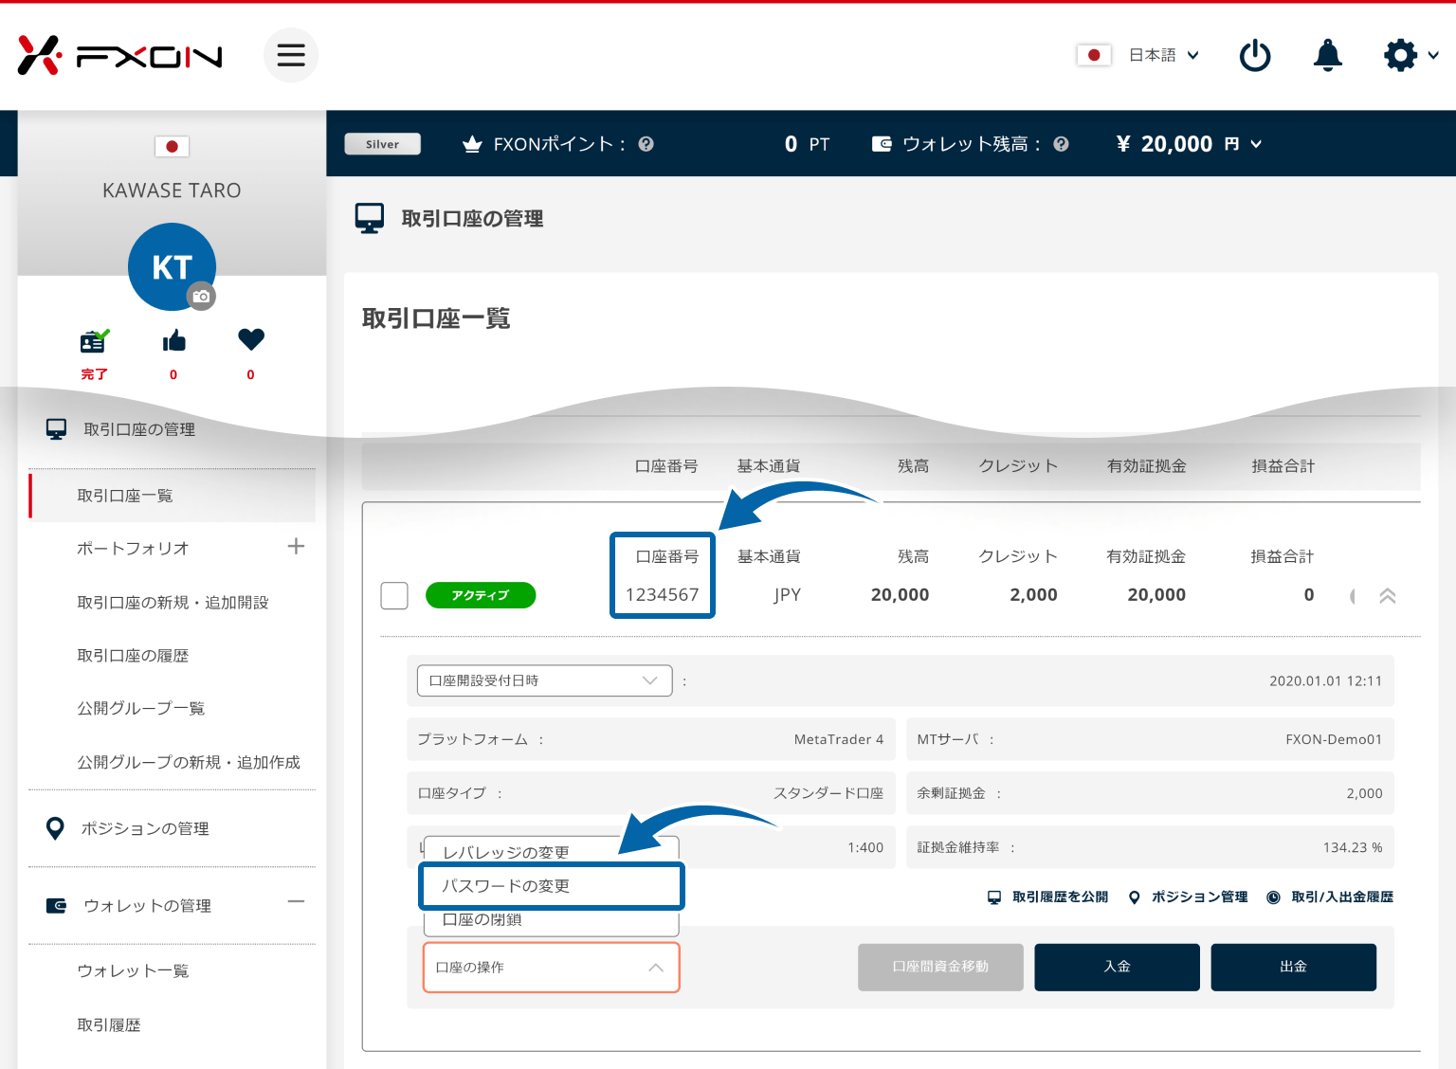Screen dimensions: 1456x1069
Task: Click the wallet icon in top bar
Action: point(882,144)
